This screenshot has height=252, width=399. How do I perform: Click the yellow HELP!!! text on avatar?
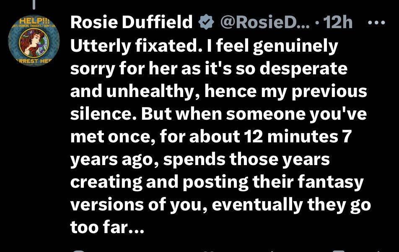click(34, 21)
